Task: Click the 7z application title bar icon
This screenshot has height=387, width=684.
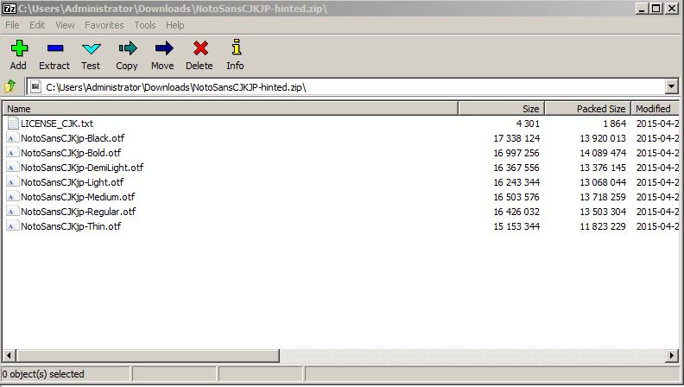Action: (9, 9)
